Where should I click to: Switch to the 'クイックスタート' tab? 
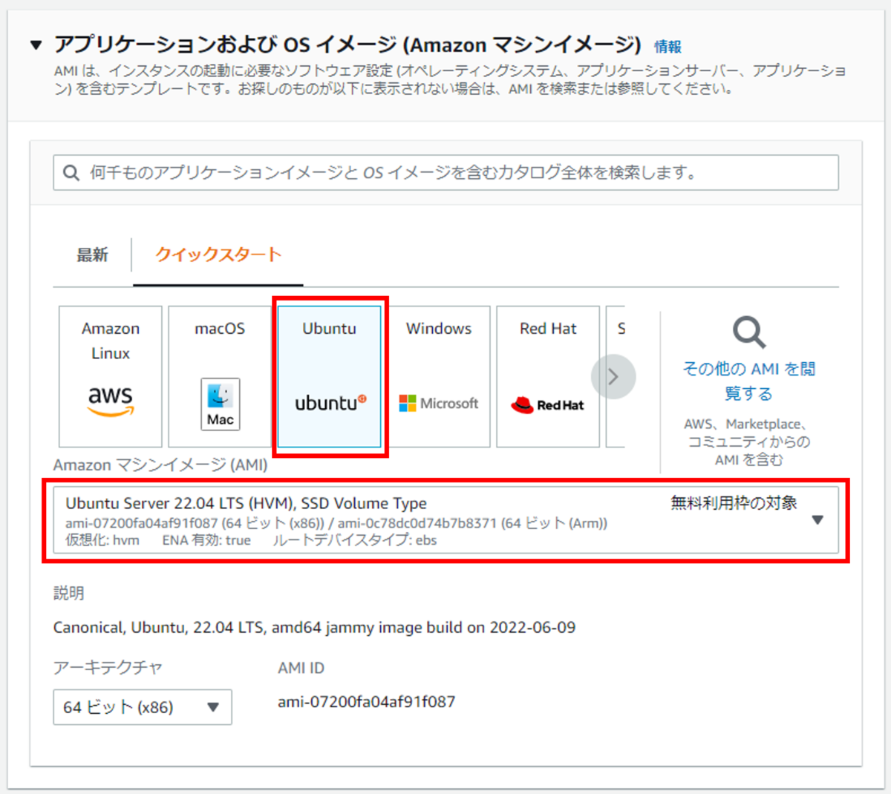(x=218, y=255)
